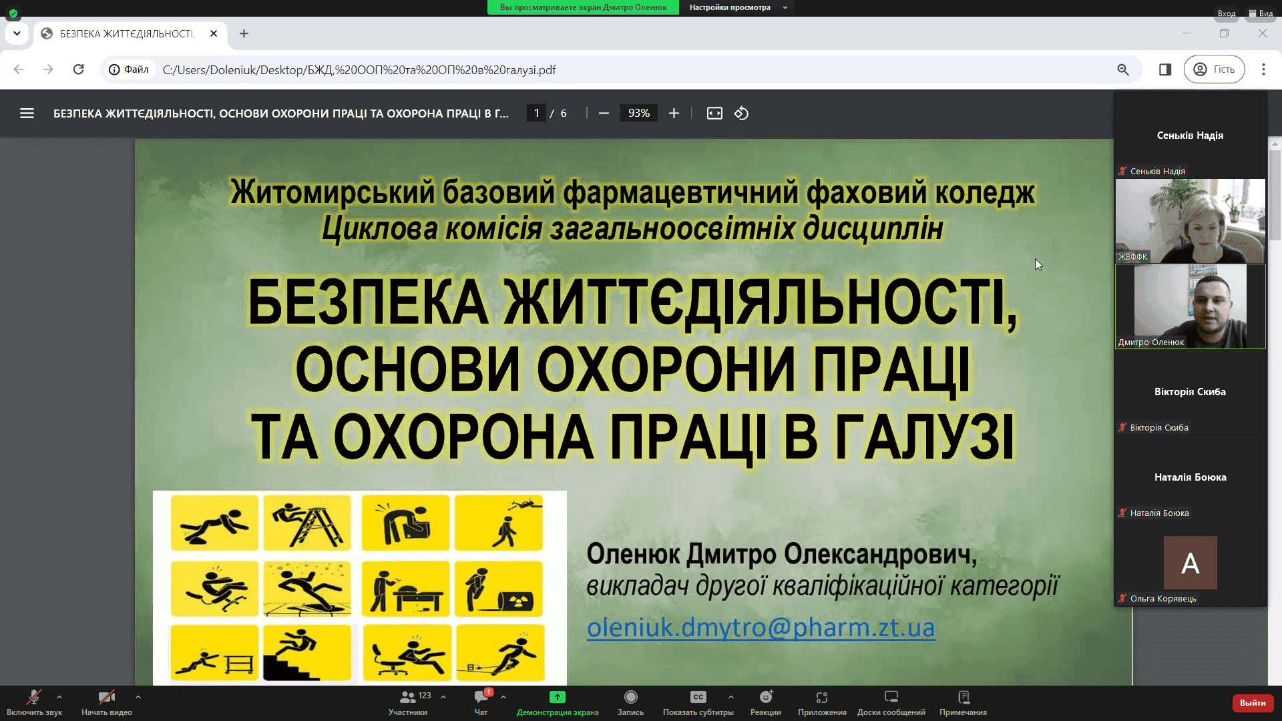
Task: Select Вікторія Скиба participant tile
Action: point(1191,392)
